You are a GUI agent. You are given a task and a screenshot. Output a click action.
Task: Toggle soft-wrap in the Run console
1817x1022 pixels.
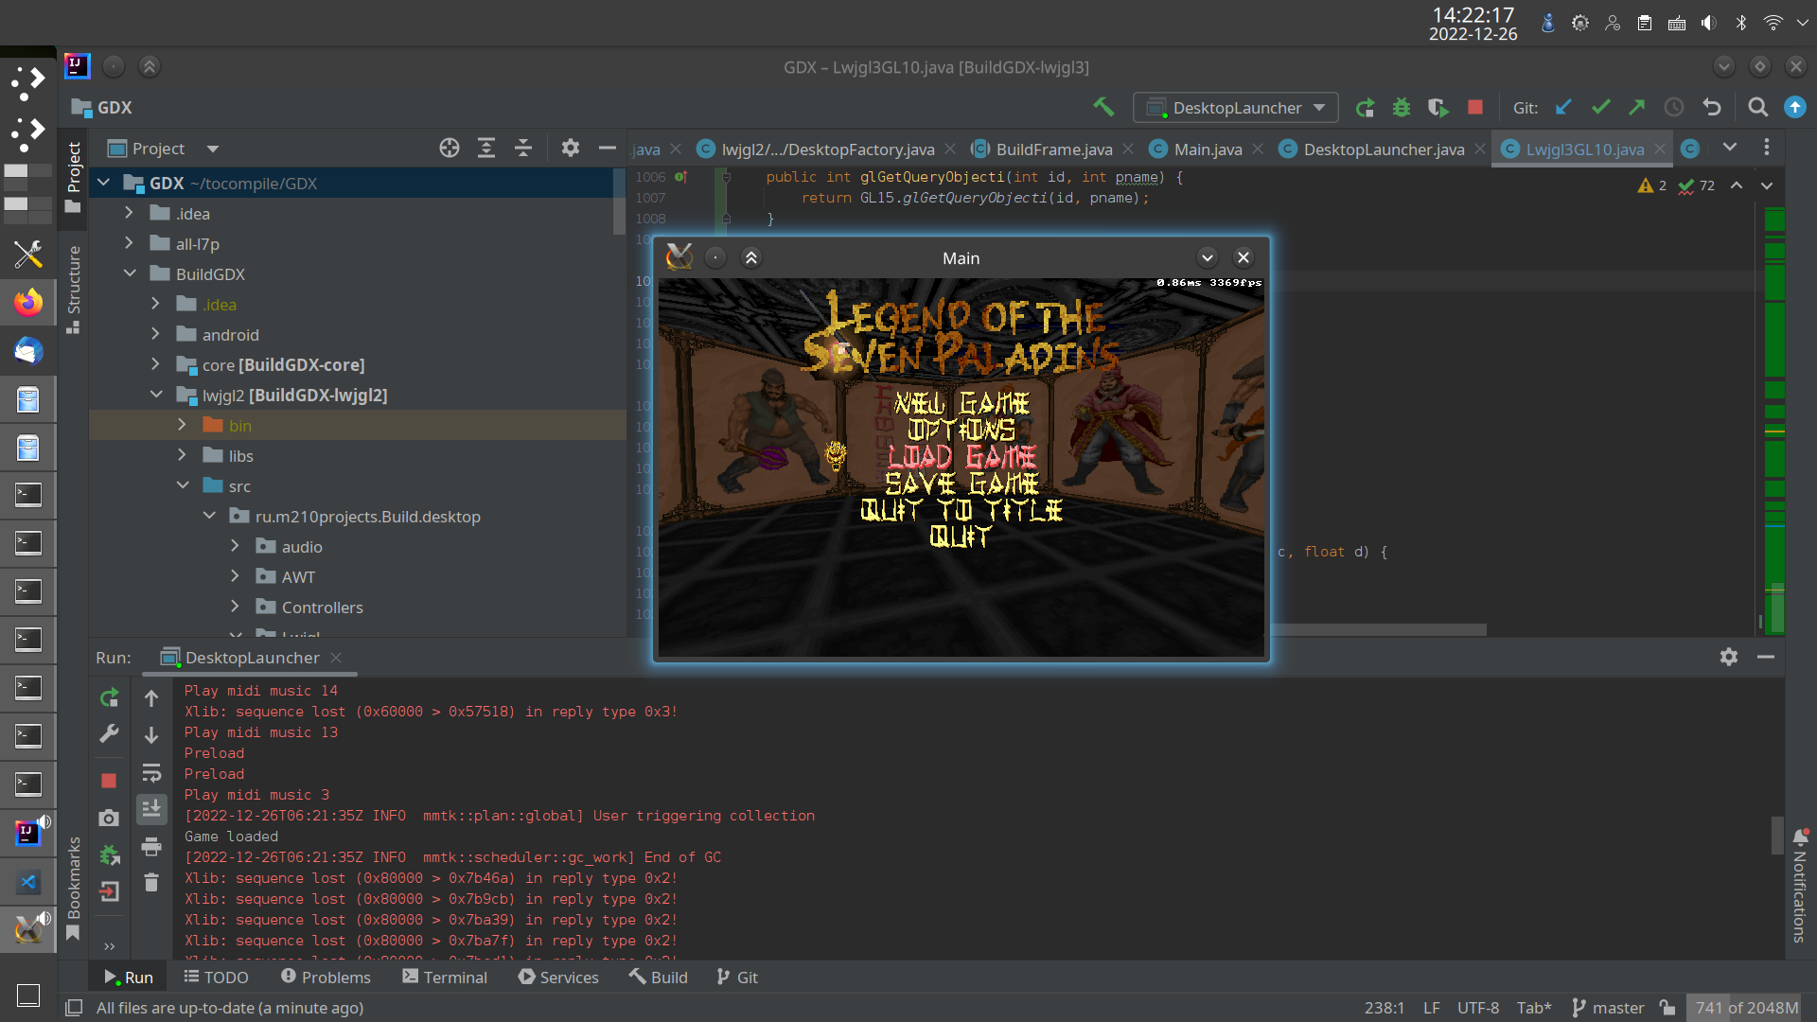pos(151,773)
